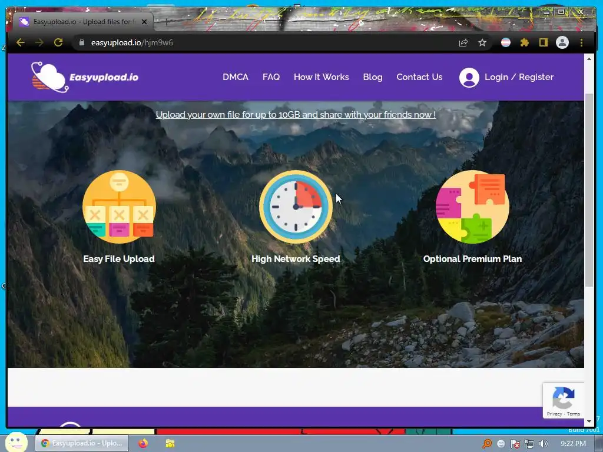Click the Easy File Upload label
Screen dimensions: 603x452
pos(119,259)
